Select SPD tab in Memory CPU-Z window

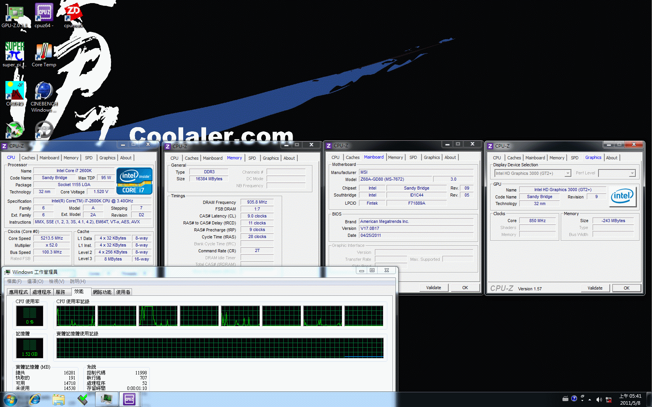(x=252, y=158)
